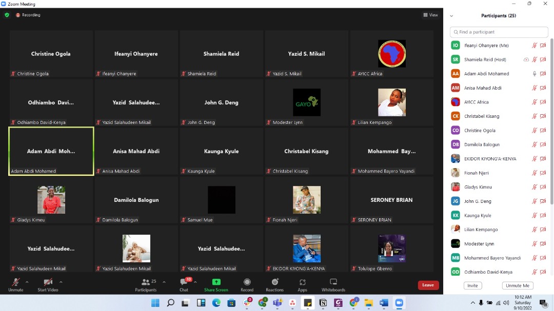Unmute the microphone in Zoom toolbar

pyautogui.click(x=15, y=285)
